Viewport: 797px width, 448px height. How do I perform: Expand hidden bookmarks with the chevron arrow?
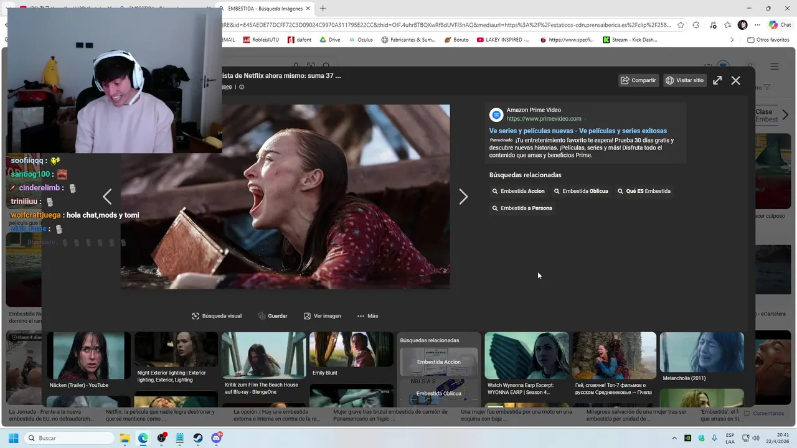click(x=732, y=40)
